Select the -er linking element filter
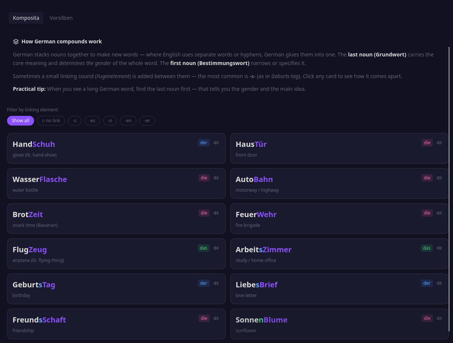Screen dimensions: 453x343 pyautogui.click(x=147, y=120)
